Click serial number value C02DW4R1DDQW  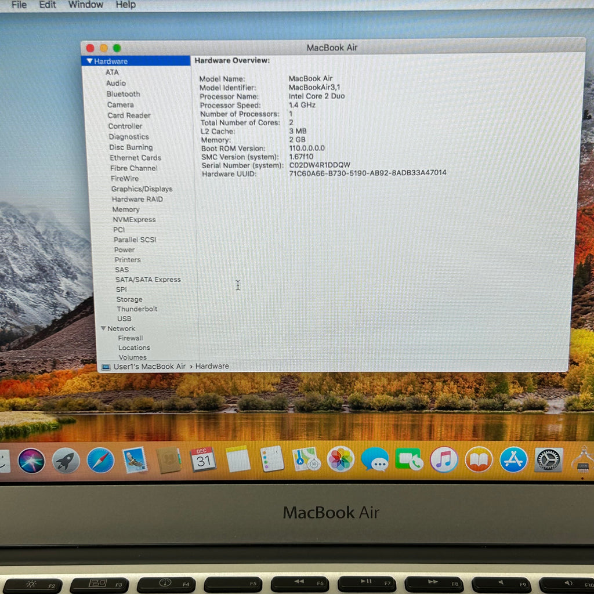click(x=320, y=165)
